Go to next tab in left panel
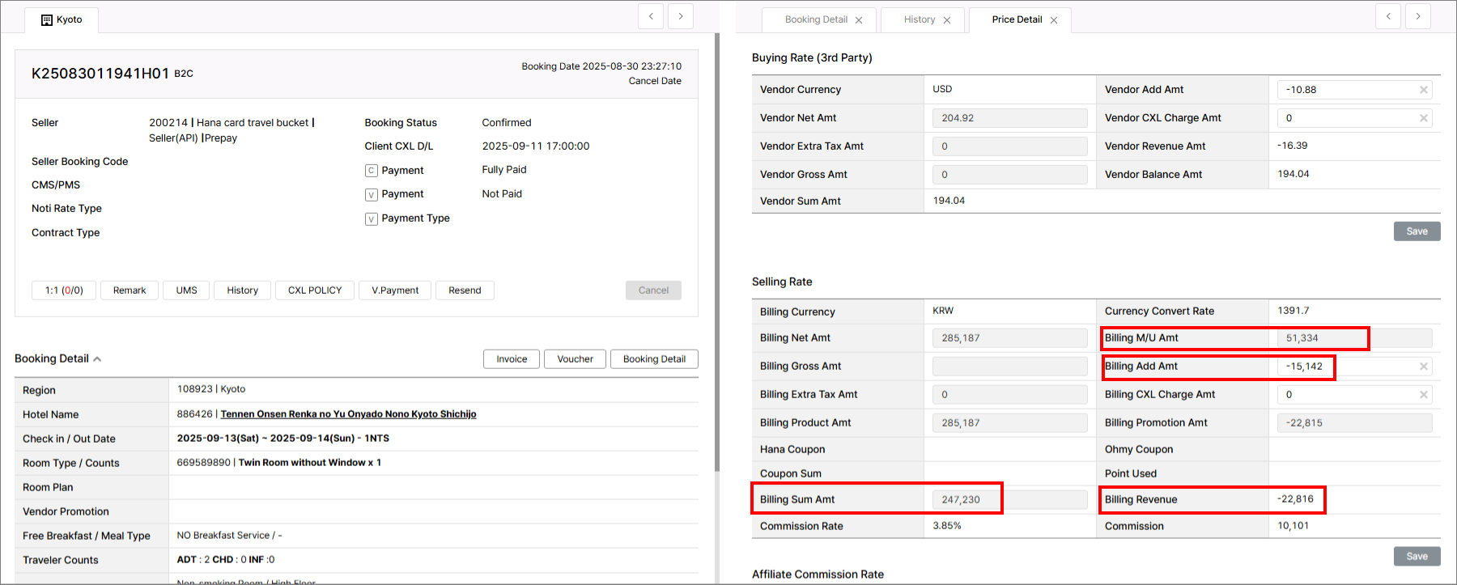 681,16
